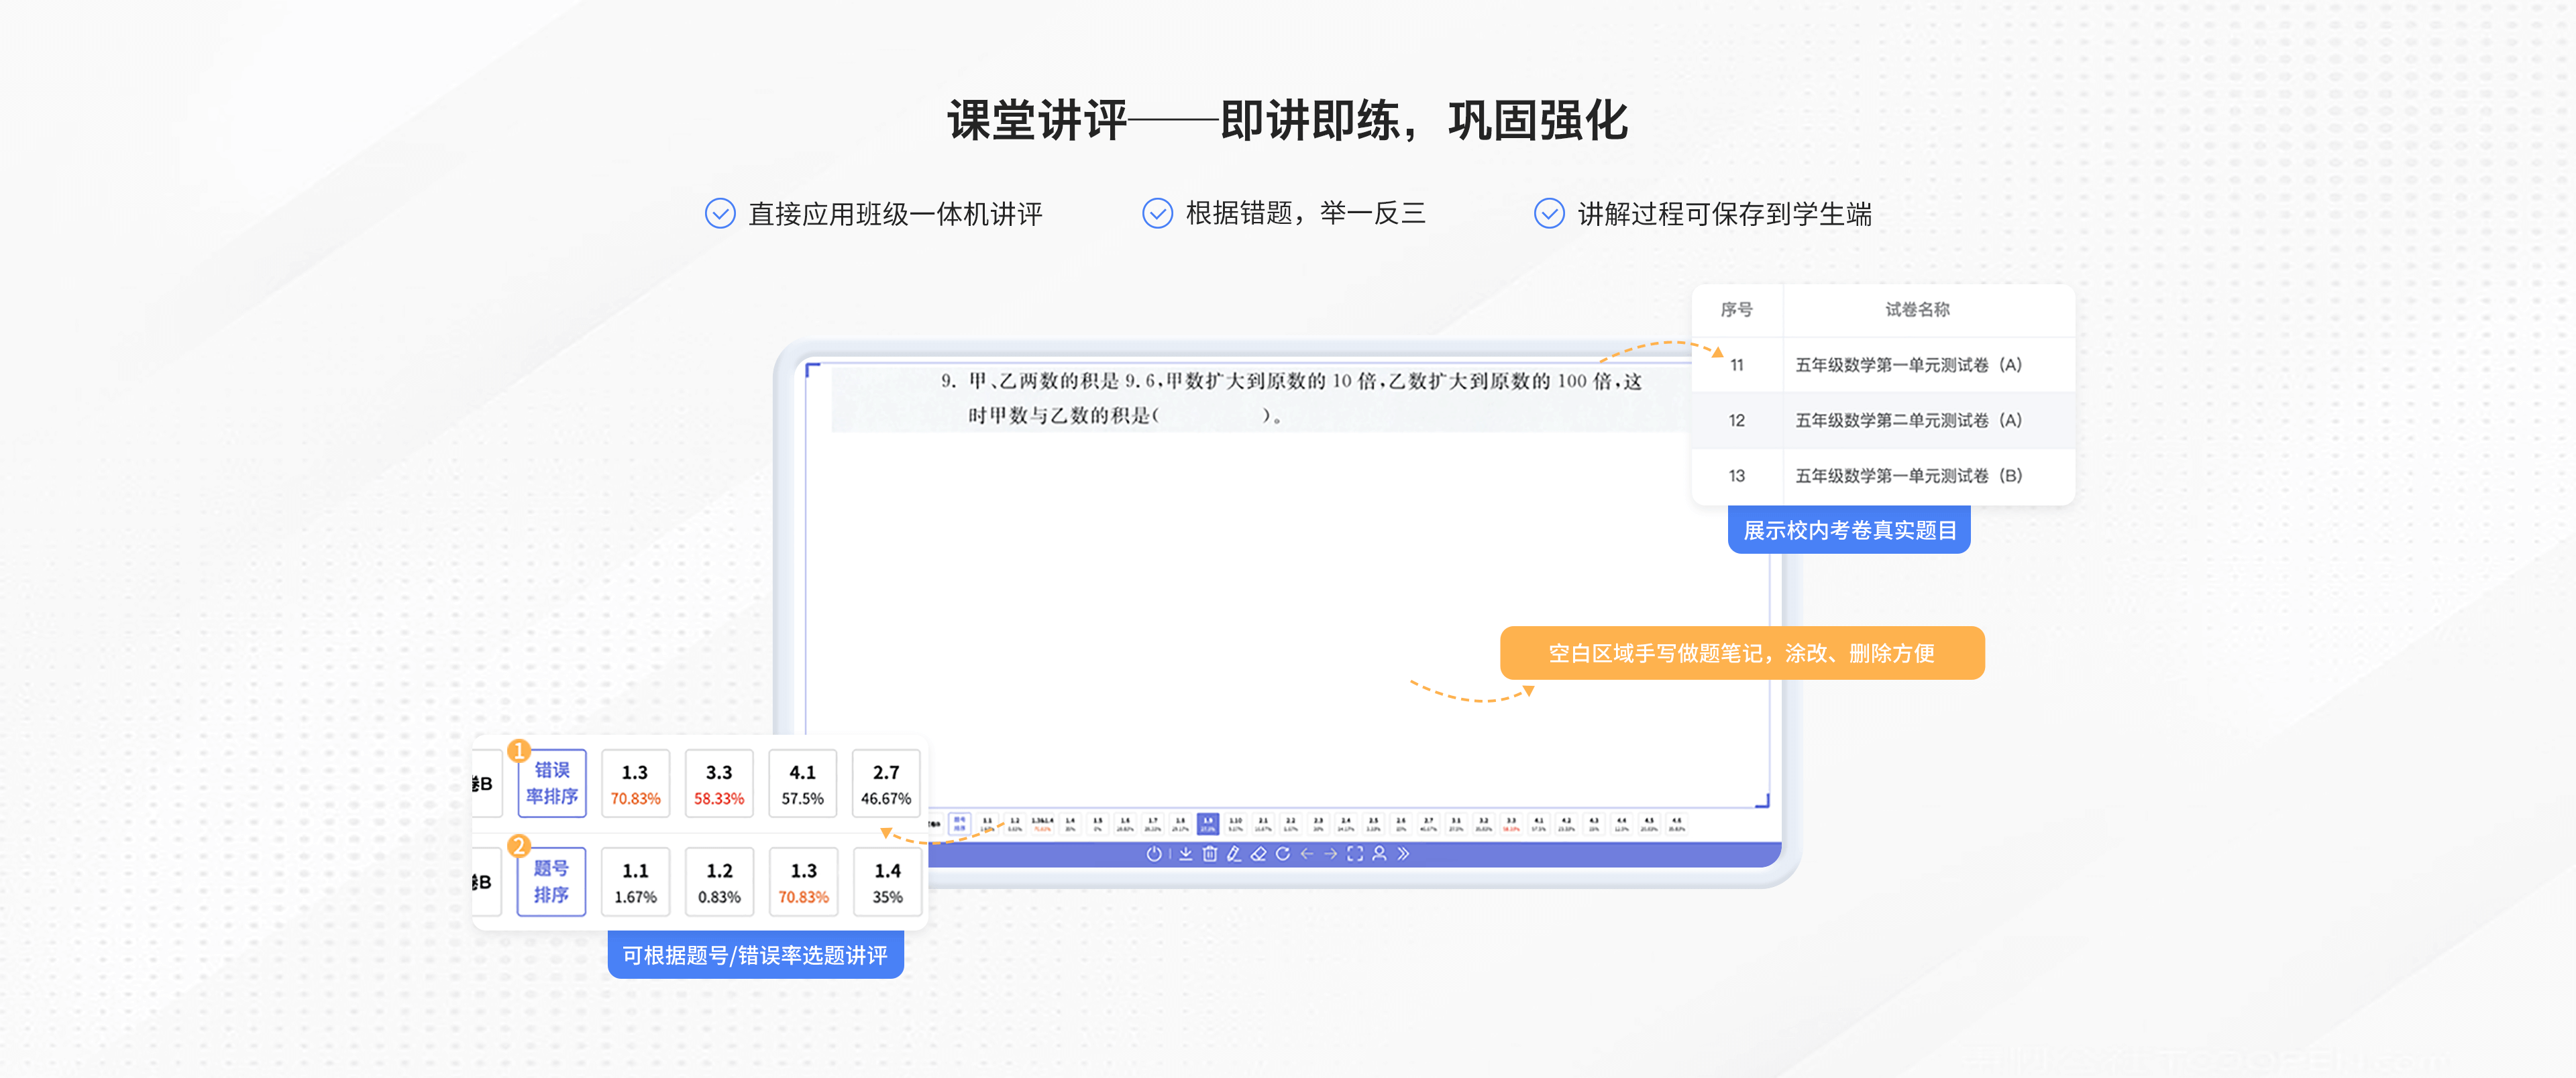Click the 可根据题号/错误率选题讲评 label
Screen dimensions: 2576x1078
[755, 955]
